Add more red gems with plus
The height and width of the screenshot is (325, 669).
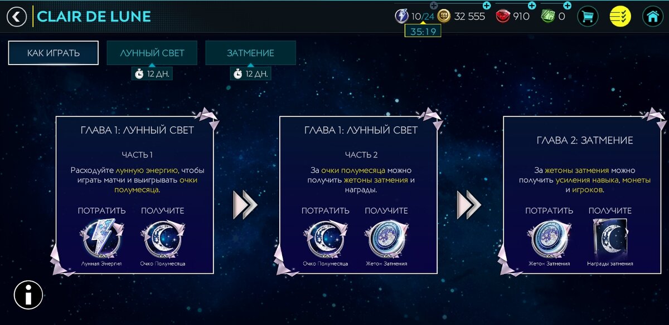click(531, 5)
